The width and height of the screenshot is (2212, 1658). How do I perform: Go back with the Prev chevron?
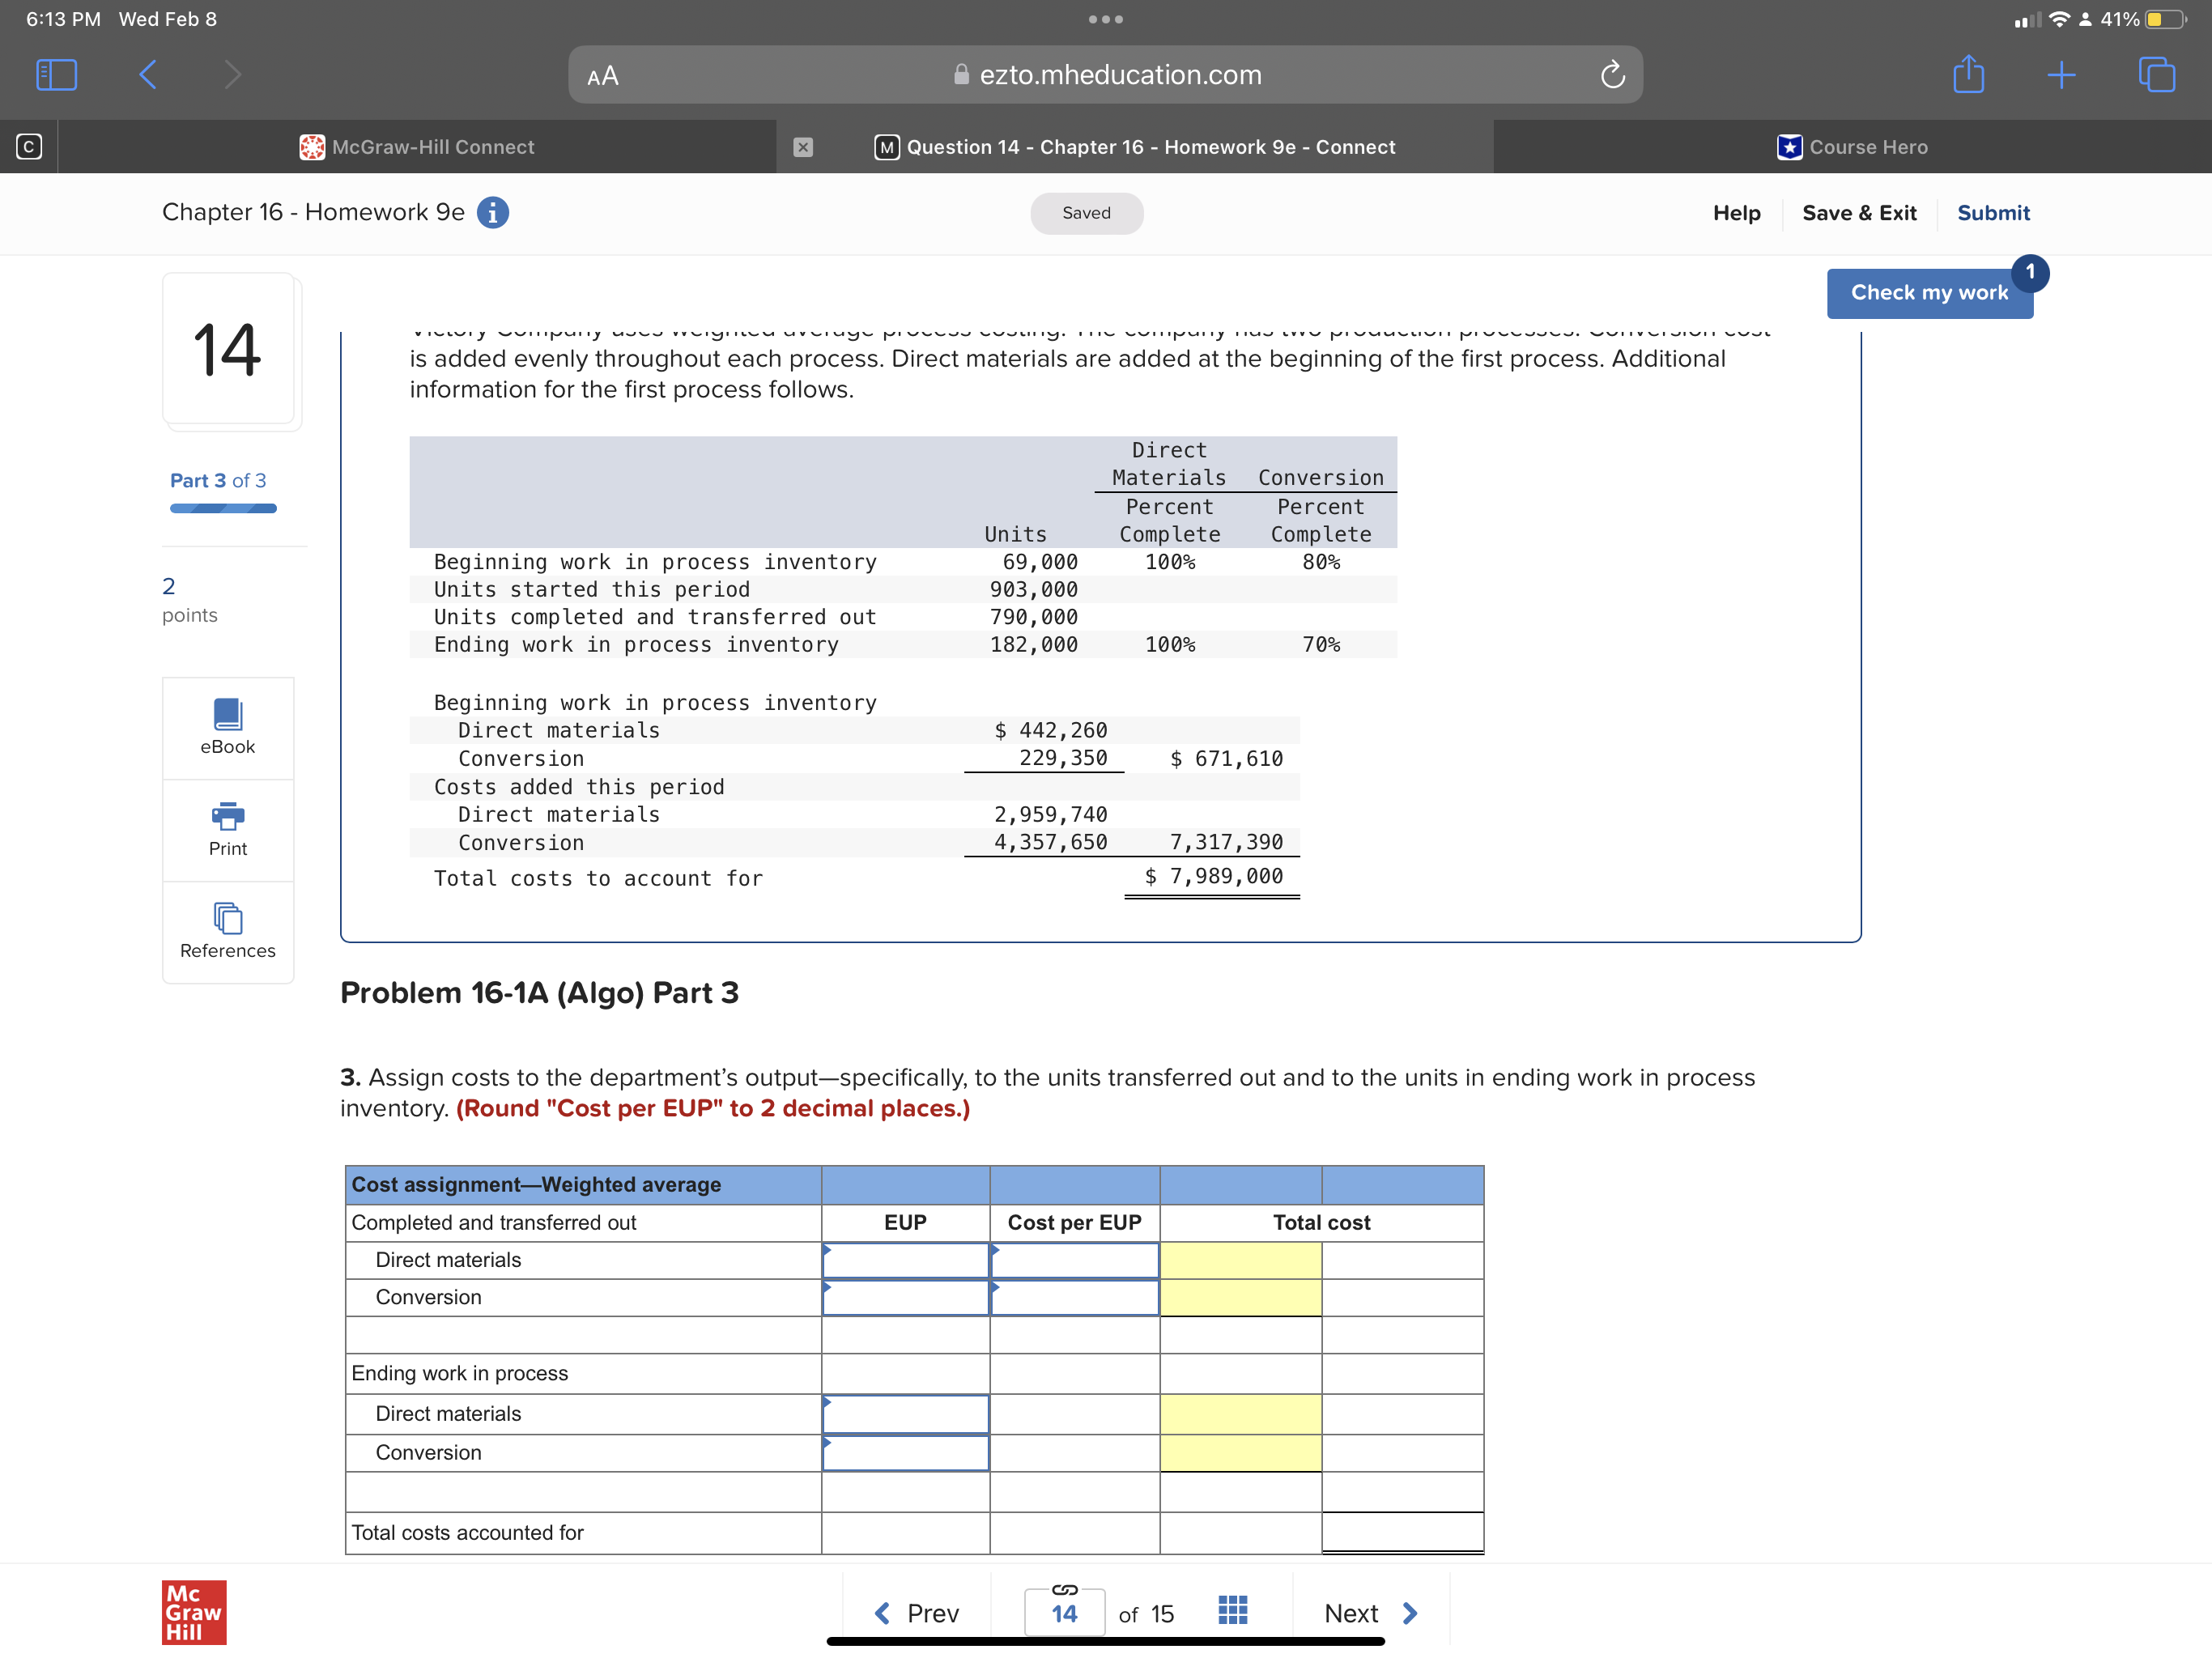coord(881,1612)
